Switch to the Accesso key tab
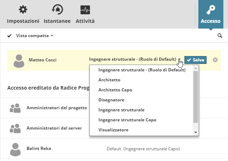This screenshot has width=228, height=161. 210,14
